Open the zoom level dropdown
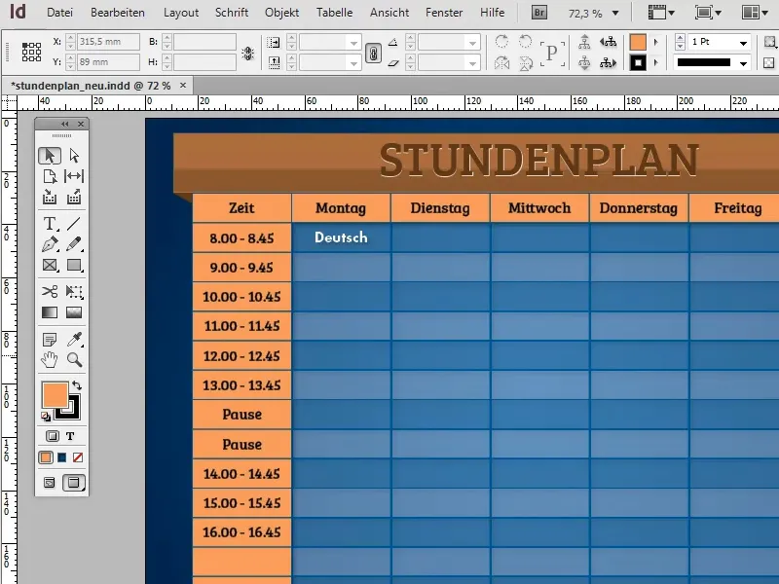The width and height of the screenshot is (779, 584). [x=615, y=14]
